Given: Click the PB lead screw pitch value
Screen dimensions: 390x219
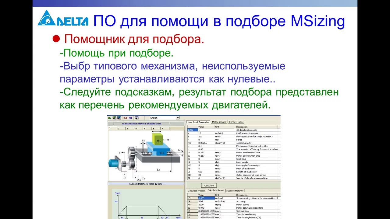Looking at the screenshot, I should [206, 169].
